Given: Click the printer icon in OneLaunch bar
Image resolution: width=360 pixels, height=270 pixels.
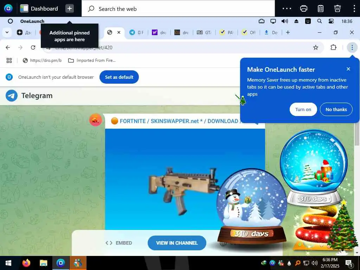Looking at the screenshot, I should click(x=303, y=8).
